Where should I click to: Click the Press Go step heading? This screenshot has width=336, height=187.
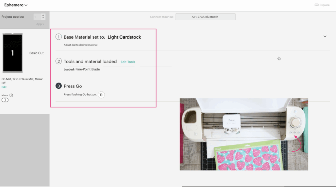click(x=73, y=86)
